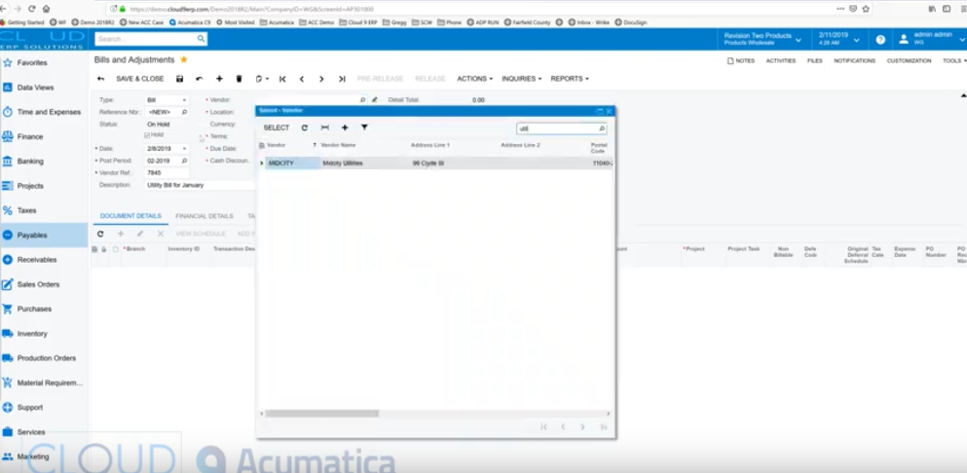Image resolution: width=967 pixels, height=473 pixels.
Task: Open the Purchases workspace
Action: [34, 309]
